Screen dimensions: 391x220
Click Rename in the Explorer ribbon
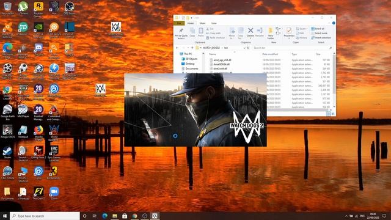pyautogui.click(x=259, y=32)
